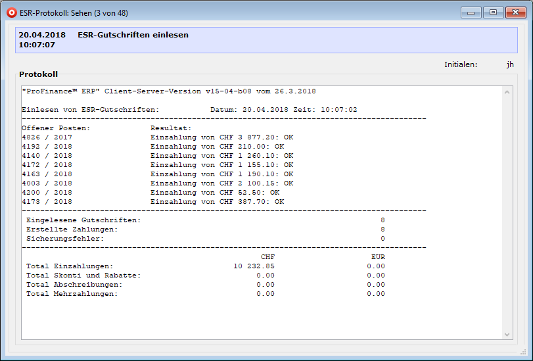Select the Initialen value "jh"
Image resolution: width=533 pixels, height=361 pixels.
(510, 64)
